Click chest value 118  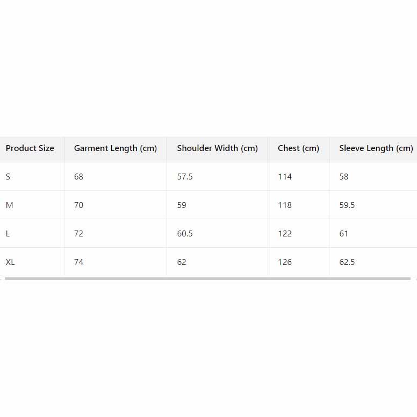285,205
